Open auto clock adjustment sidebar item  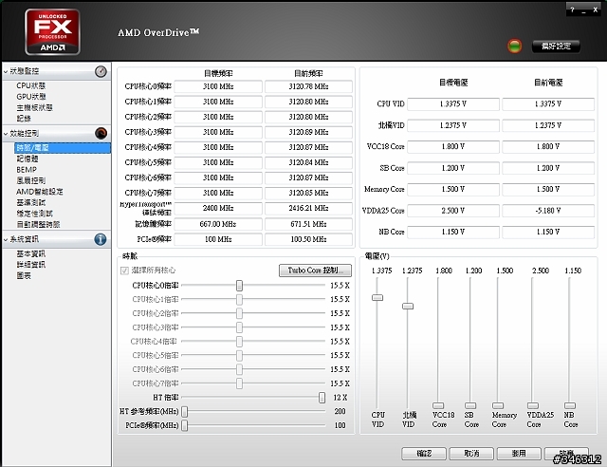tap(38, 224)
